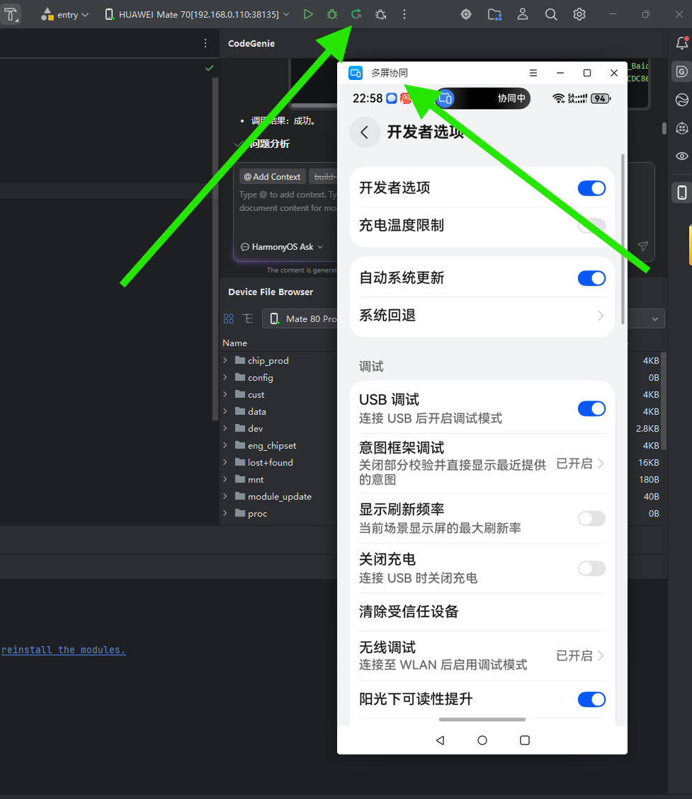Click the Add Context button
Screen dimensions: 692x799
point(271,176)
